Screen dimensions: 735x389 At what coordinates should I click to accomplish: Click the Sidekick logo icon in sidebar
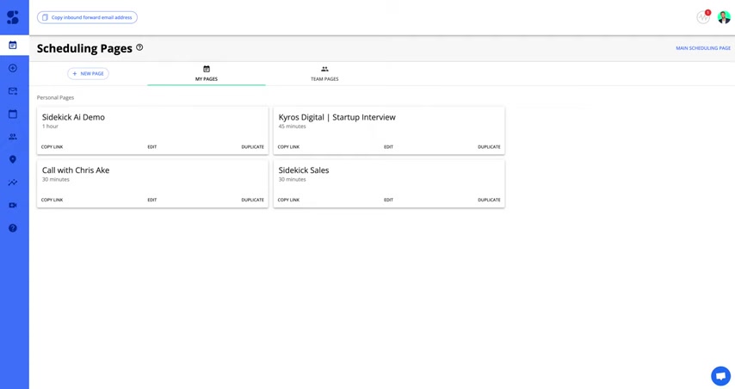pos(13,17)
